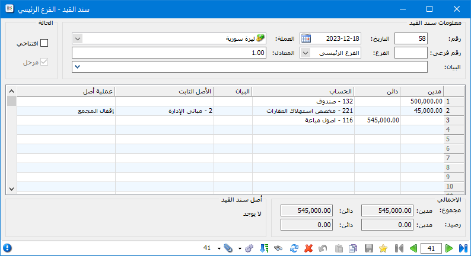This screenshot has height=256, width=471.
Task: Click the blue sort-down arrow icon
Action: click(x=264, y=248)
